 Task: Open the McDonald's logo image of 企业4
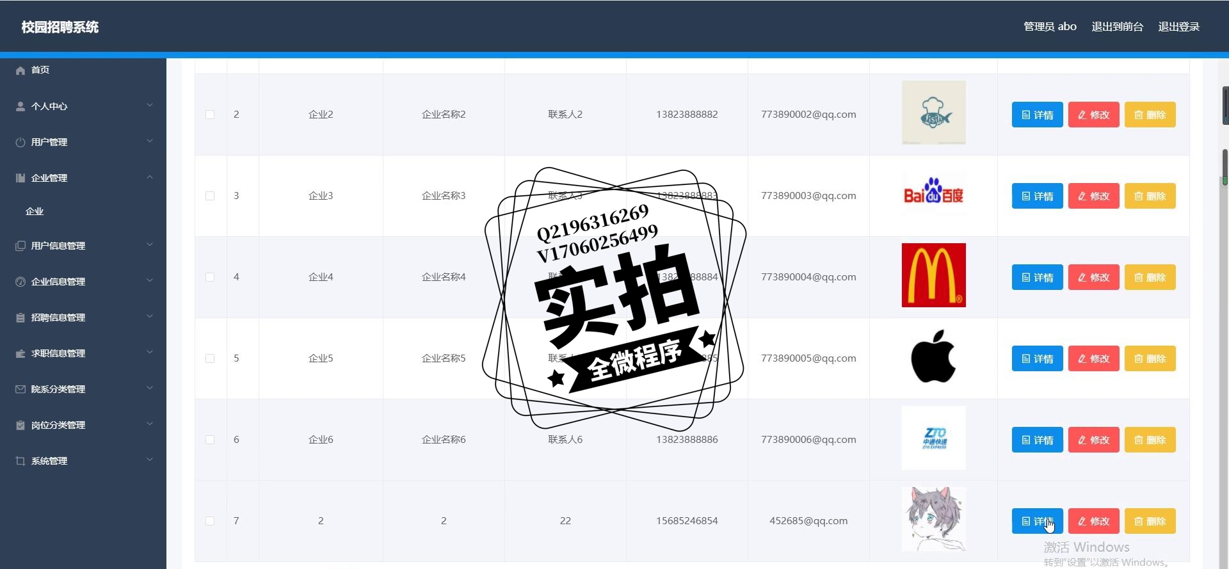933,275
